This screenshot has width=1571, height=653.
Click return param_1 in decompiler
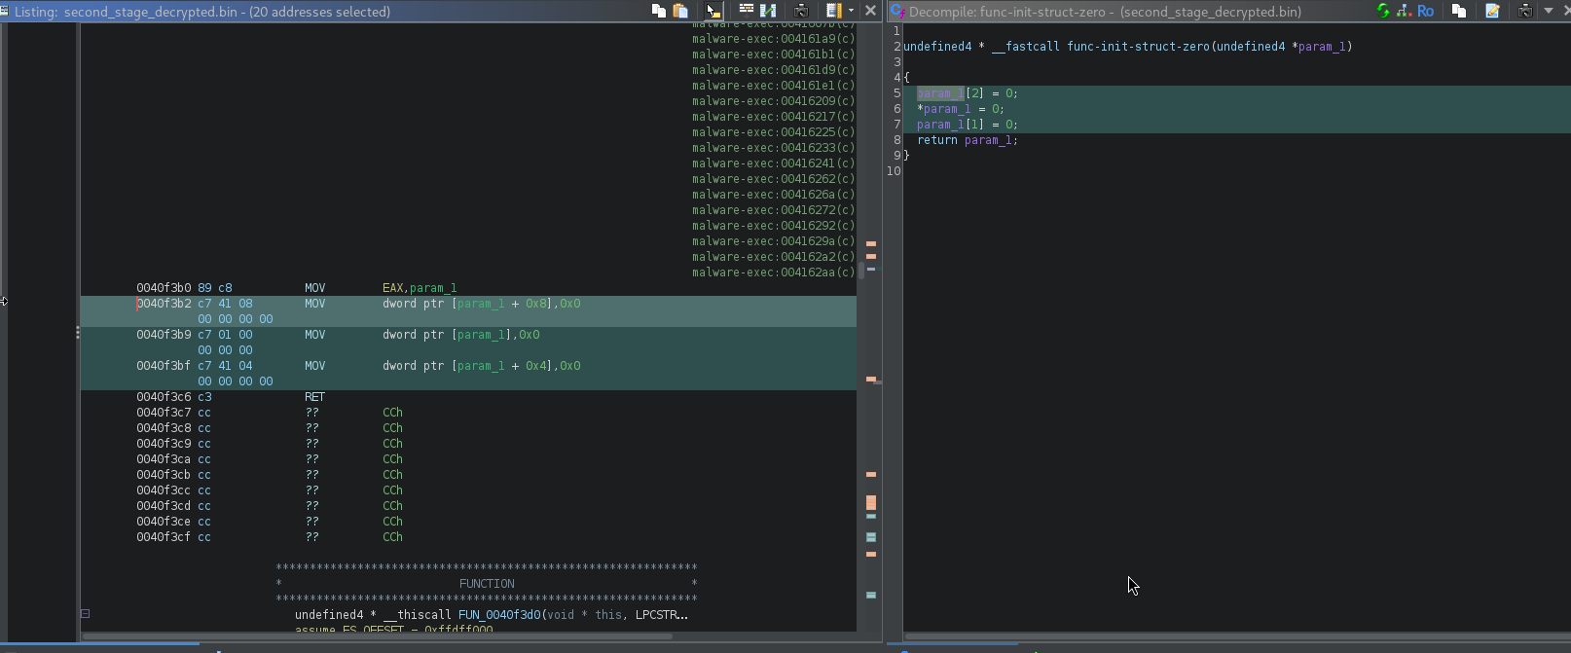[x=967, y=140]
